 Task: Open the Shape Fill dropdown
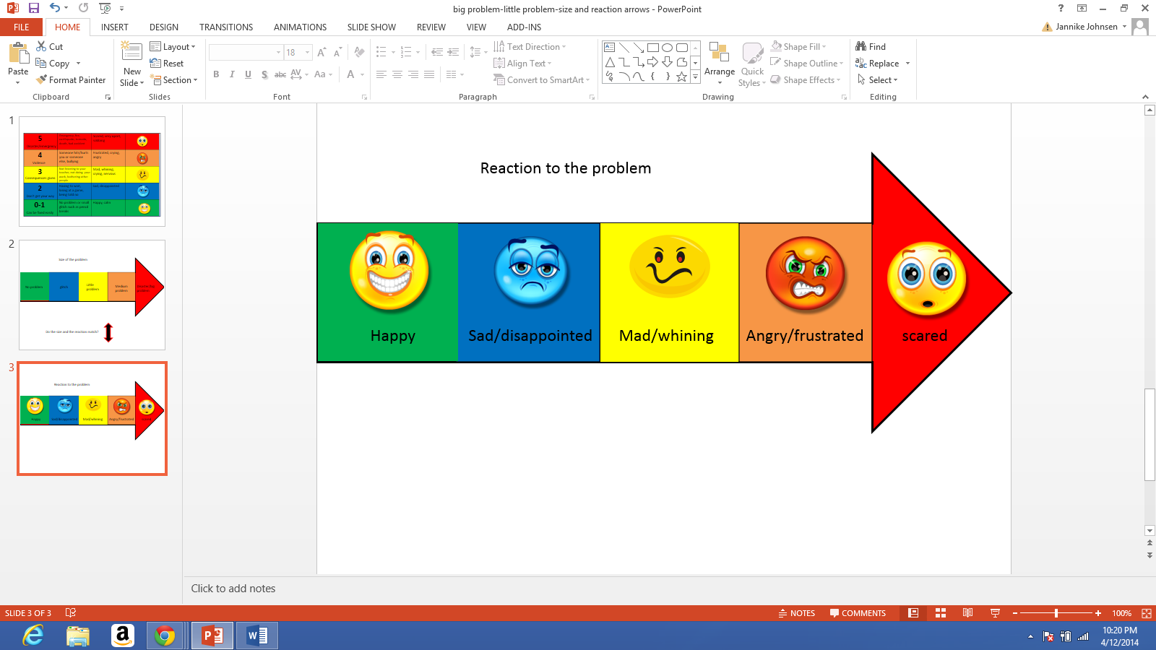pyautogui.click(x=798, y=47)
